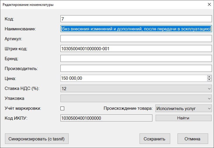The height and width of the screenshot is (148, 214).
Task: Open the Ставка НДС dropdown
Action: 136,88
